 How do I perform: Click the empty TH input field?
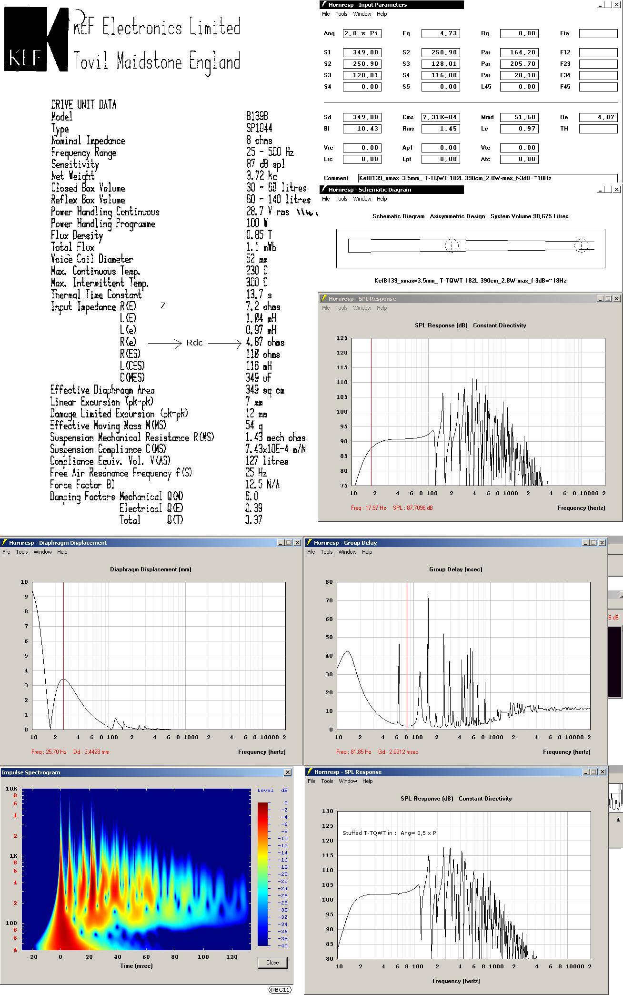598,129
